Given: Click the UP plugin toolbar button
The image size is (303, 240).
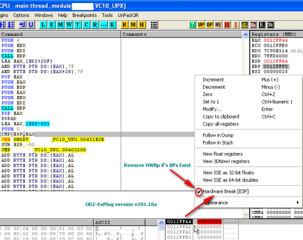Looking at the screenshot, I should (201, 25).
